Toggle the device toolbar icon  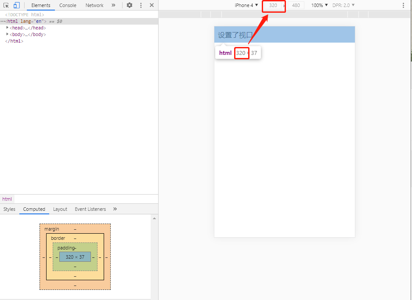point(17,5)
